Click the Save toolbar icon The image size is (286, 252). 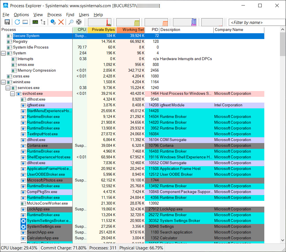click(x=7, y=22)
